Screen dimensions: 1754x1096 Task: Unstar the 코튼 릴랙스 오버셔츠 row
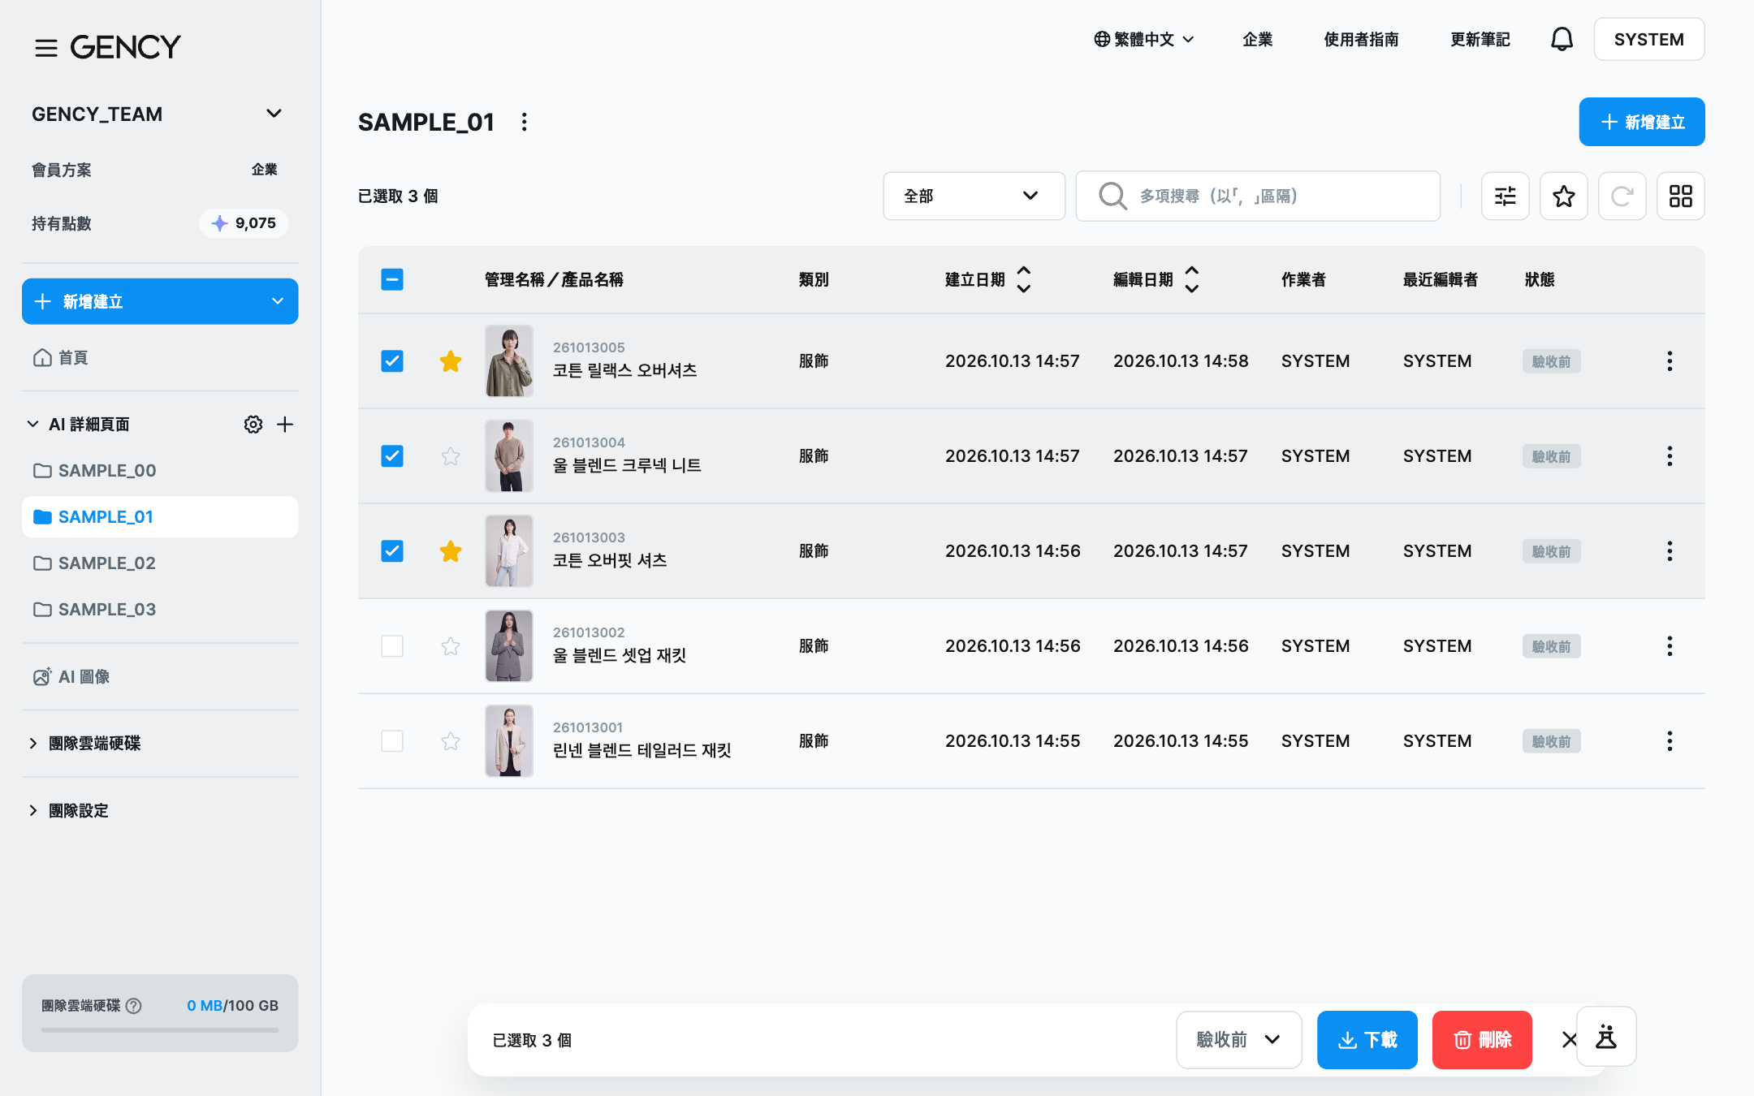click(451, 361)
